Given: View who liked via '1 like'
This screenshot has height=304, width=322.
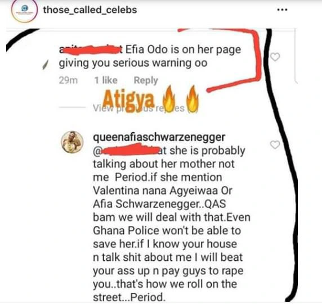Looking at the screenshot, I should pyautogui.click(x=106, y=80).
